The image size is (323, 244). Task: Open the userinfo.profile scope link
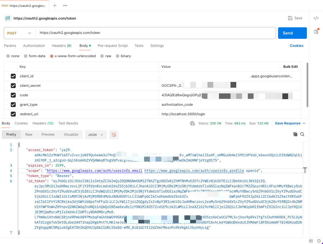(x=194, y=171)
